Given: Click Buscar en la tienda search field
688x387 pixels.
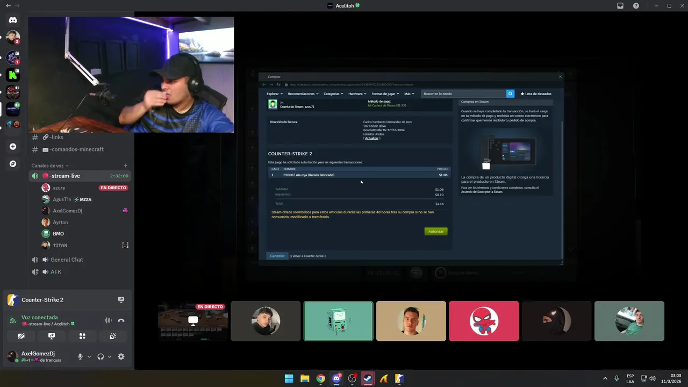Looking at the screenshot, I should (x=464, y=94).
